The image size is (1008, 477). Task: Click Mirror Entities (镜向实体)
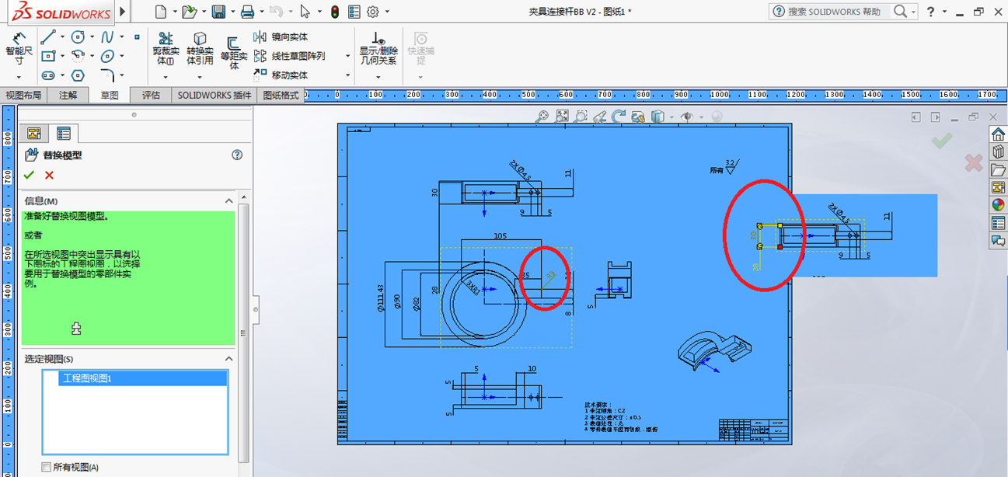coord(281,37)
